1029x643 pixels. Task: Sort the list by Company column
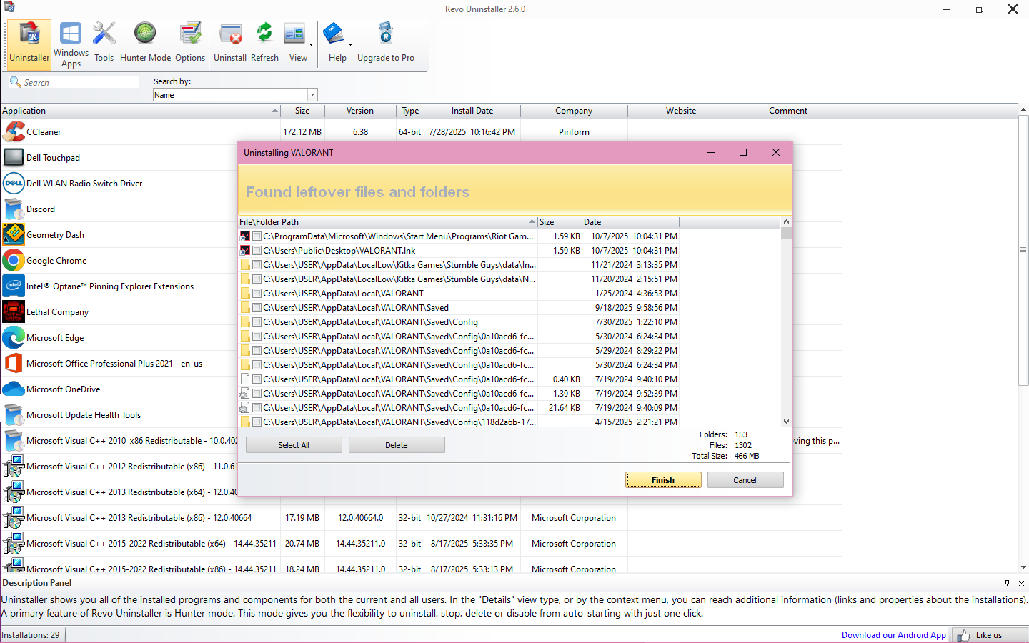(x=574, y=111)
